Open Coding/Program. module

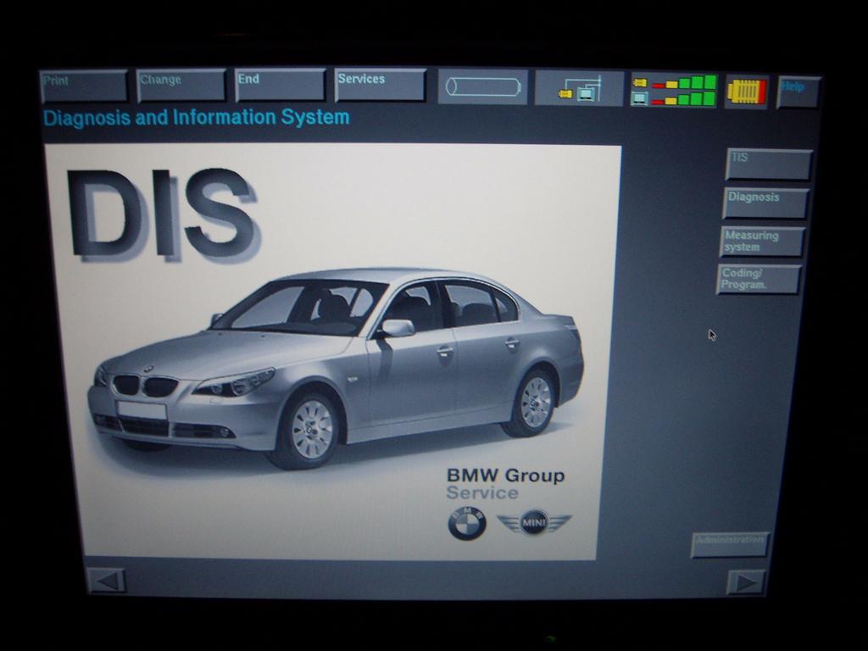pyautogui.click(x=759, y=279)
